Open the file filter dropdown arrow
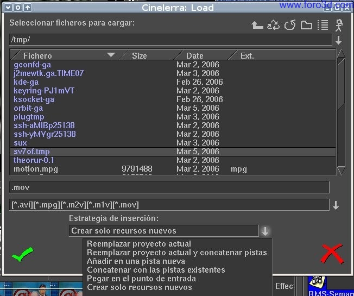Viewport: 354px width, 296px height. click(336, 205)
